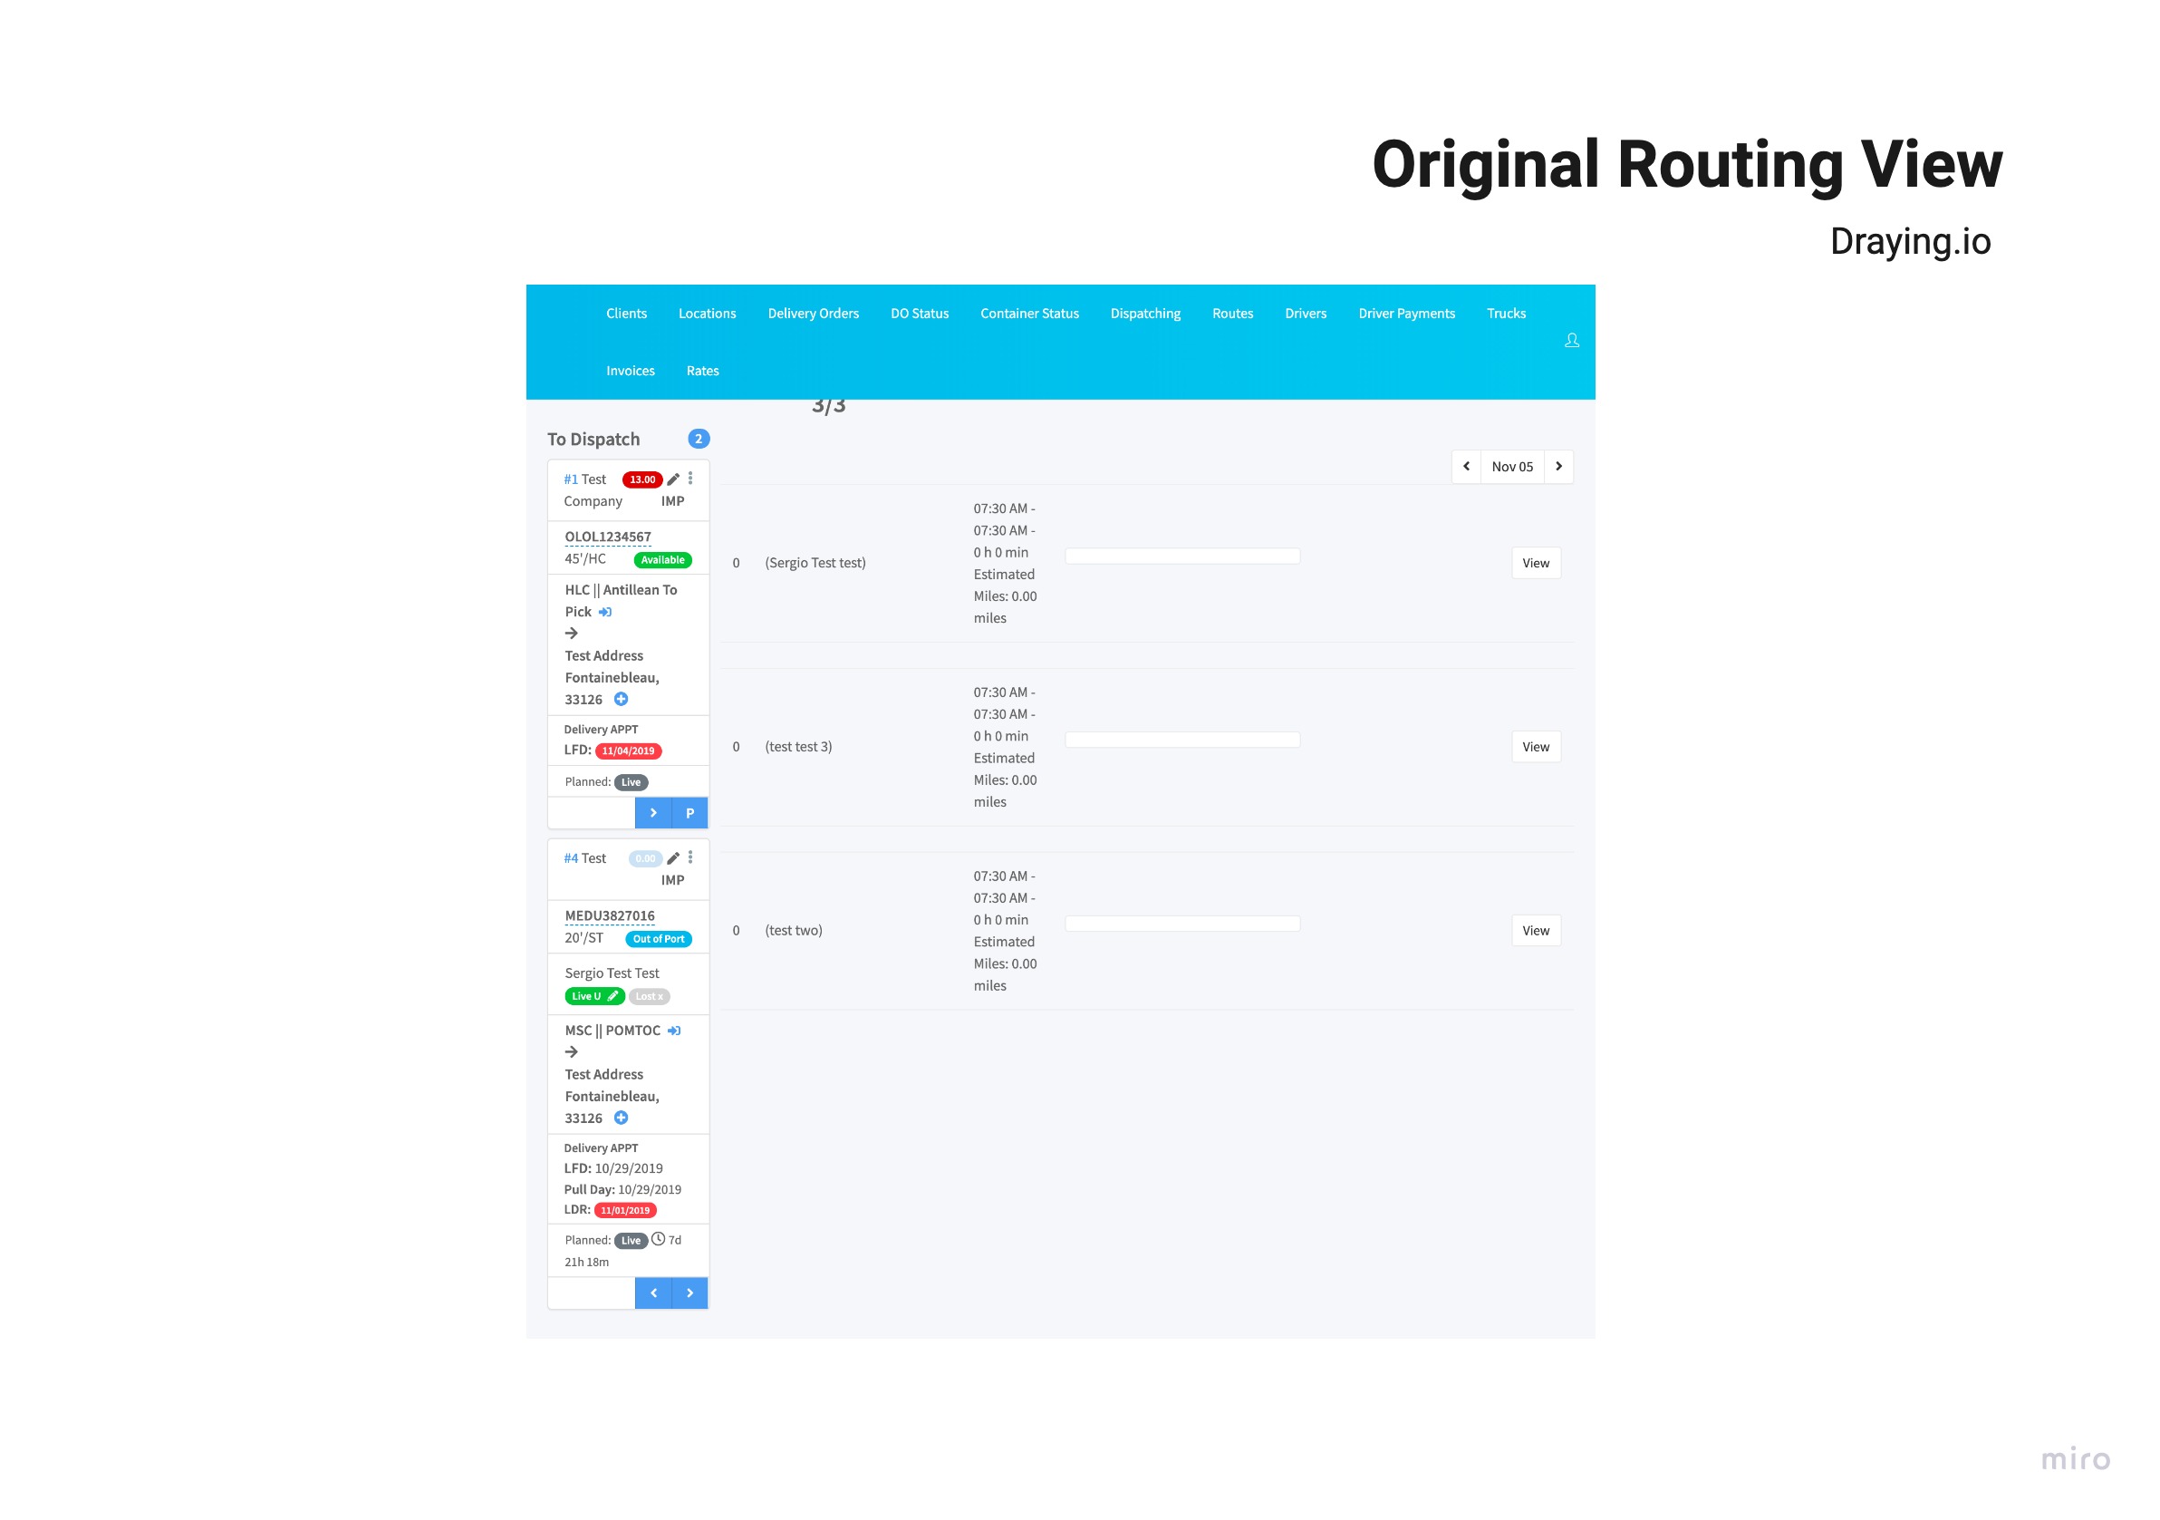Click the blue P button on order #1
Screen dimensions: 2160x1520
pos(689,813)
